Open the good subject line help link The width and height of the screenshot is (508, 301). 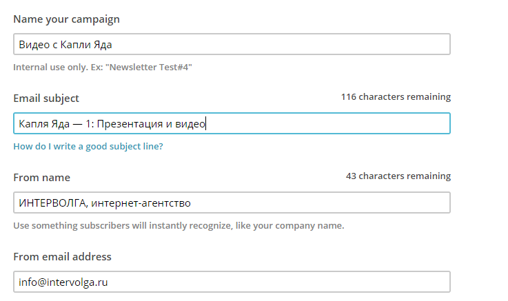pyautogui.click(x=88, y=146)
